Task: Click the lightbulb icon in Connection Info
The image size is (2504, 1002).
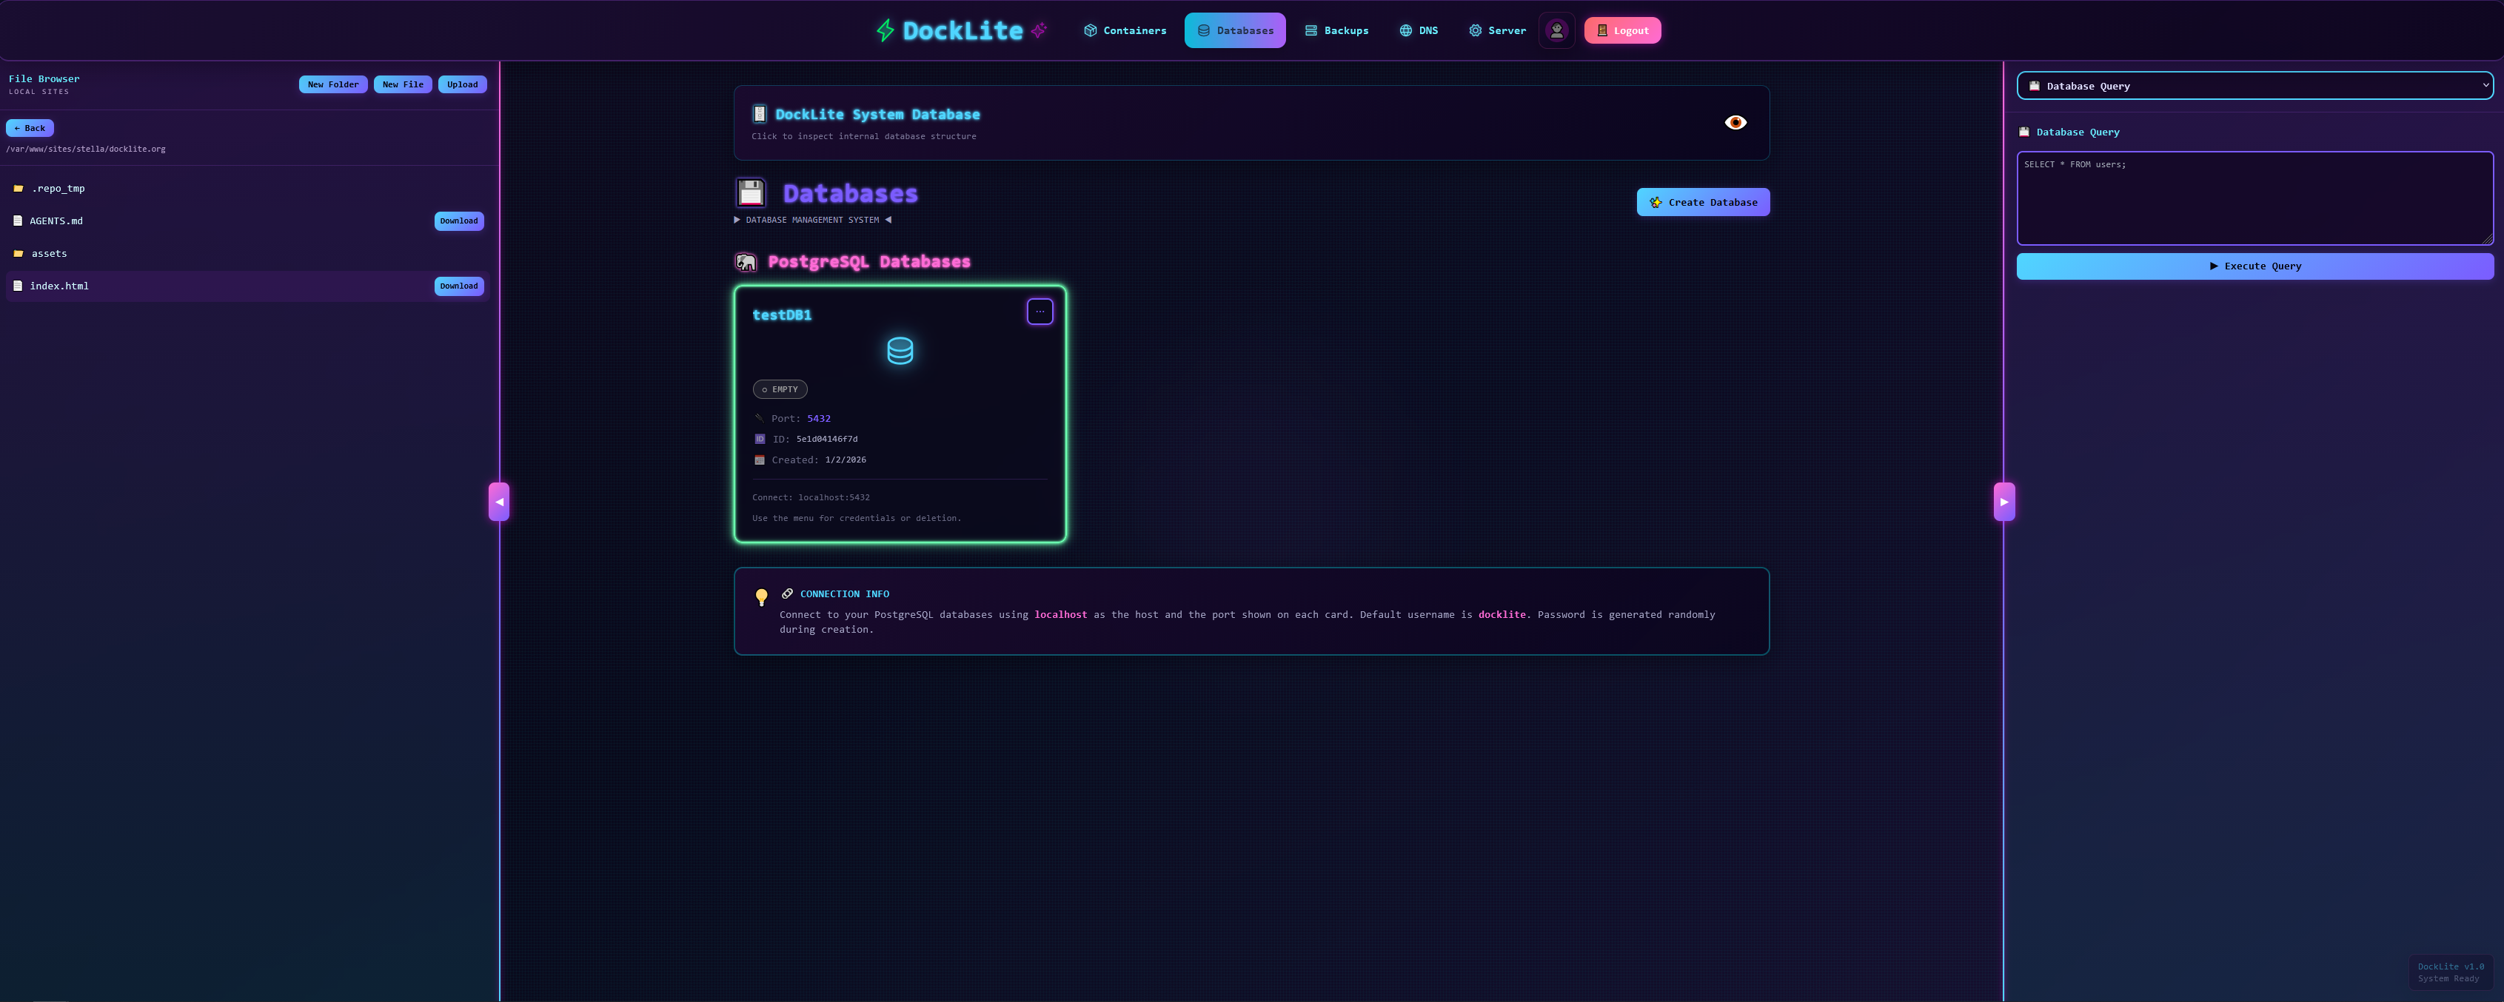Action: coord(761,596)
